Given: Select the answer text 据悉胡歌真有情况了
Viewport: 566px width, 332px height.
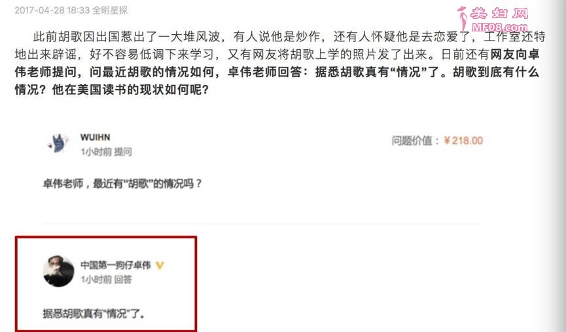Looking at the screenshot, I should tap(94, 313).
